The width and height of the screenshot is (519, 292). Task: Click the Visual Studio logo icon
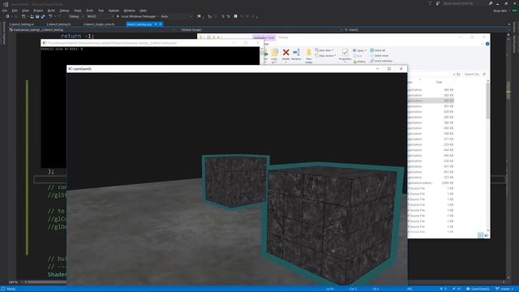[6, 4]
